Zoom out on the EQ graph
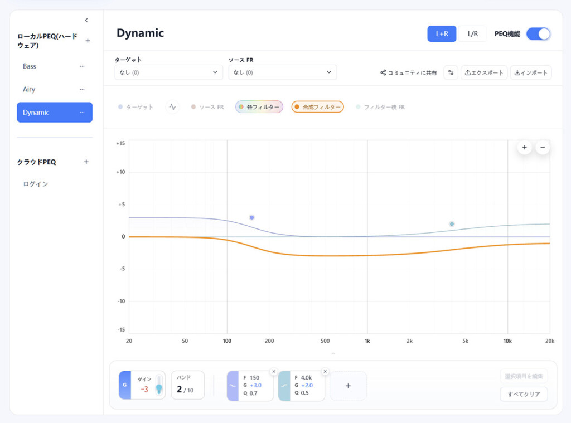 543,148
